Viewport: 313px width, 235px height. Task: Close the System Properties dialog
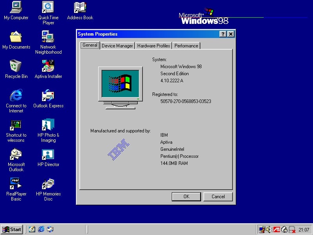[x=231, y=34]
